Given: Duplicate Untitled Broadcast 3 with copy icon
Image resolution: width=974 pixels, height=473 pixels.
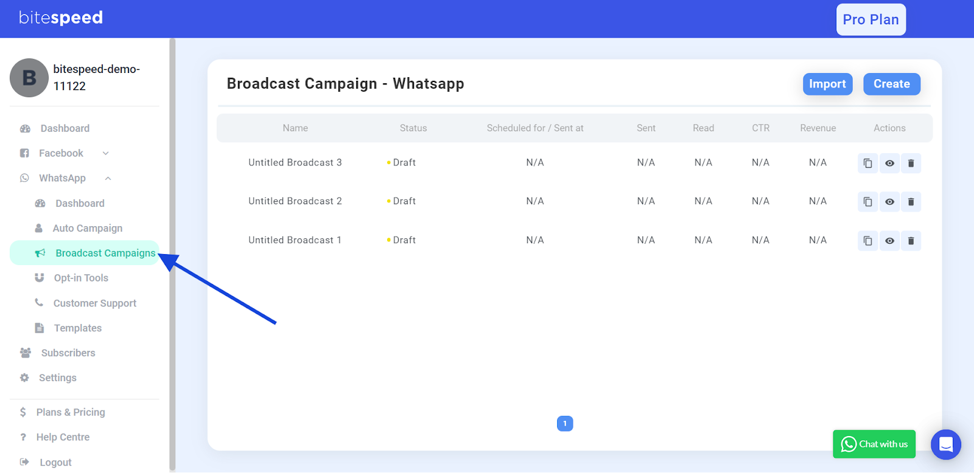Looking at the screenshot, I should click(867, 163).
